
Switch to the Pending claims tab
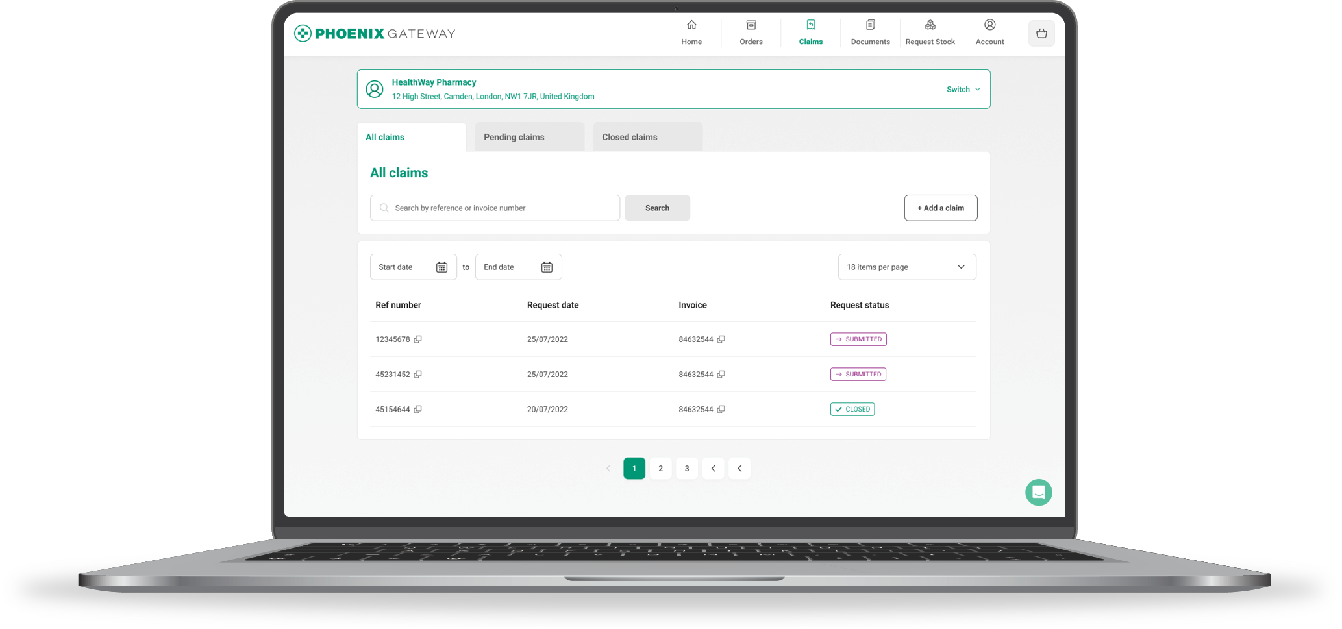coord(529,137)
